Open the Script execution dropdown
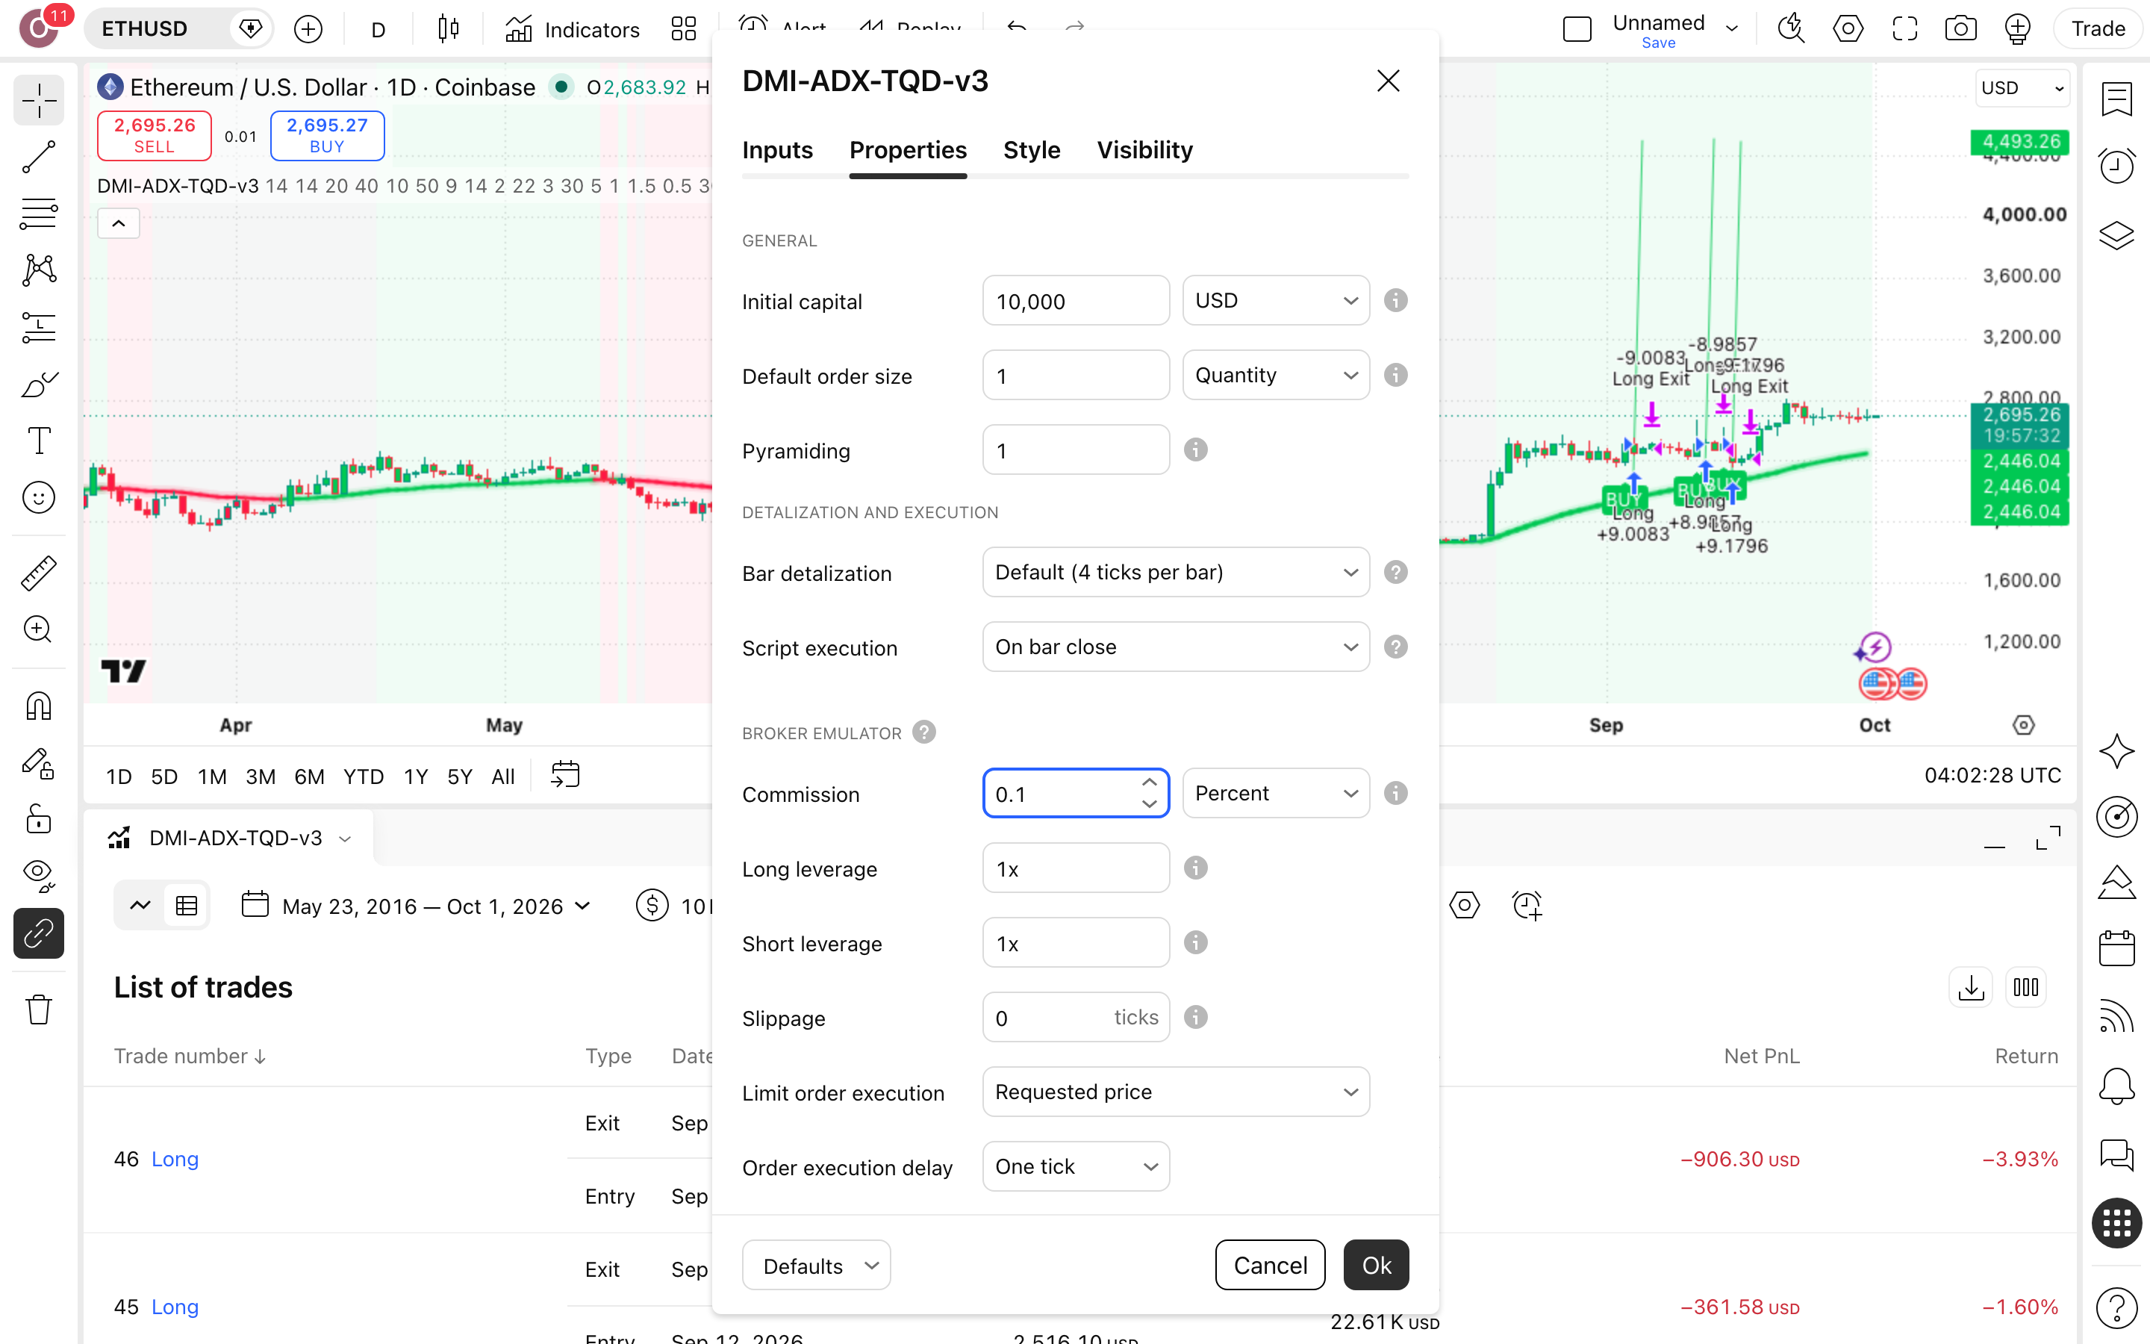The height and width of the screenshot is (1344, 2150). pyautogui.click(x=1175, y=647)
